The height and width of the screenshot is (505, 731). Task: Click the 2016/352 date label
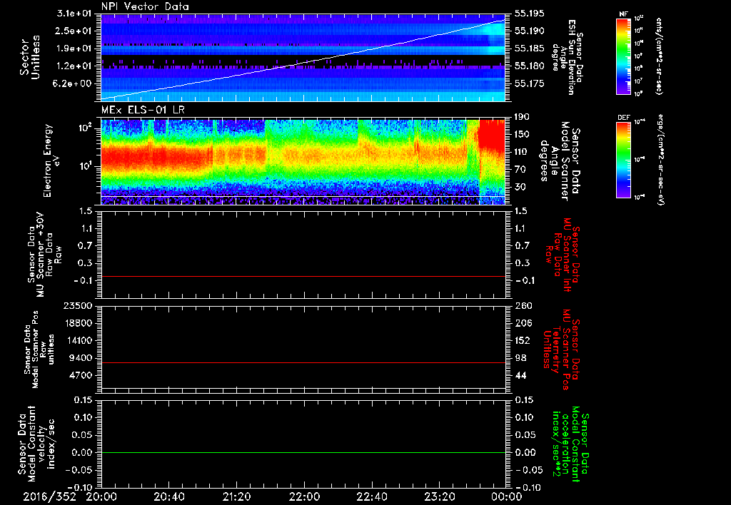click(x=48, y=496)
